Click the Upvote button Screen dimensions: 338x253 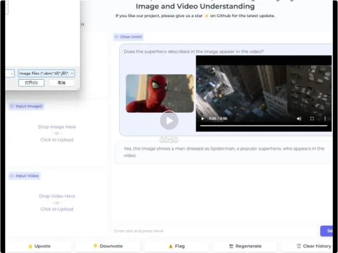pos(39,246)
